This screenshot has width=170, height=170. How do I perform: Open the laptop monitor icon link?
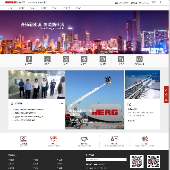(x=24, y=139)
